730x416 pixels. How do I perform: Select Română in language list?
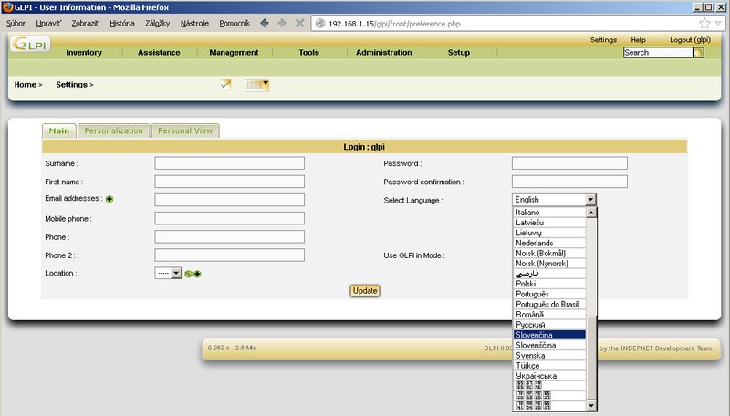[x=549, y=315]
